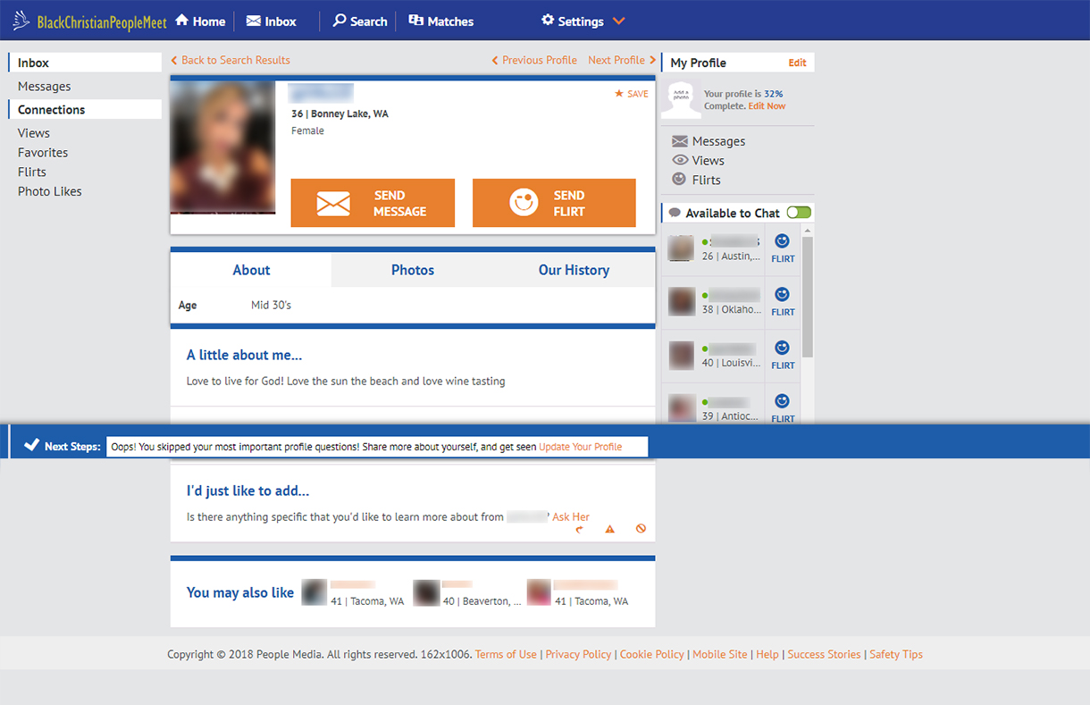Screen dimensions: 1090x705
Task: Click the Update Your Profile link
Action: click(x=580, y=447)
